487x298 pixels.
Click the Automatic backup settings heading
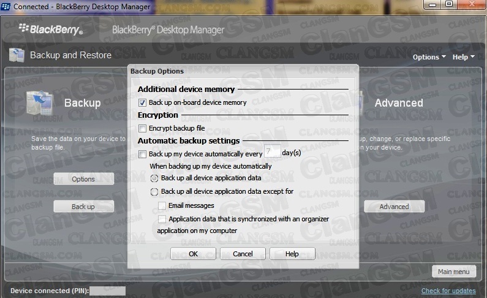click(x=189, y=141)
